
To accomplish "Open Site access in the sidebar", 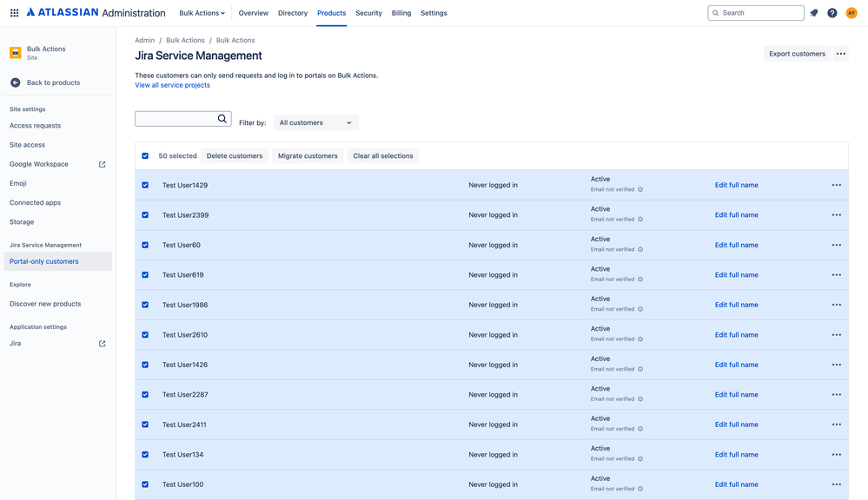I will [27, 145].
